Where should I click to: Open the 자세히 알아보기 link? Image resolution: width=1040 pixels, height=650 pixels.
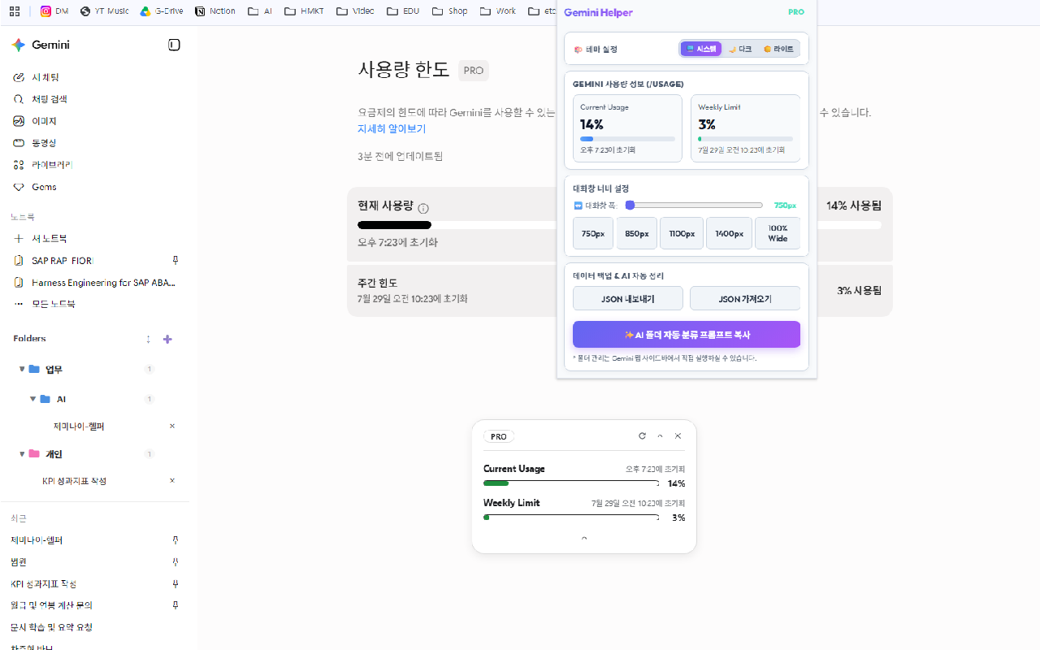392,129
